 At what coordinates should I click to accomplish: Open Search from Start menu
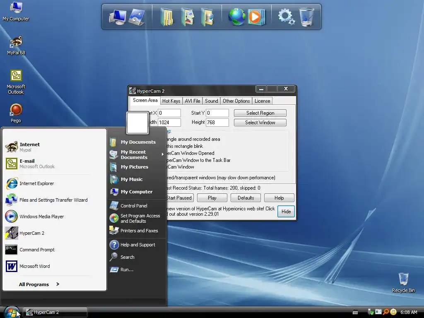[x=137, y=257]
